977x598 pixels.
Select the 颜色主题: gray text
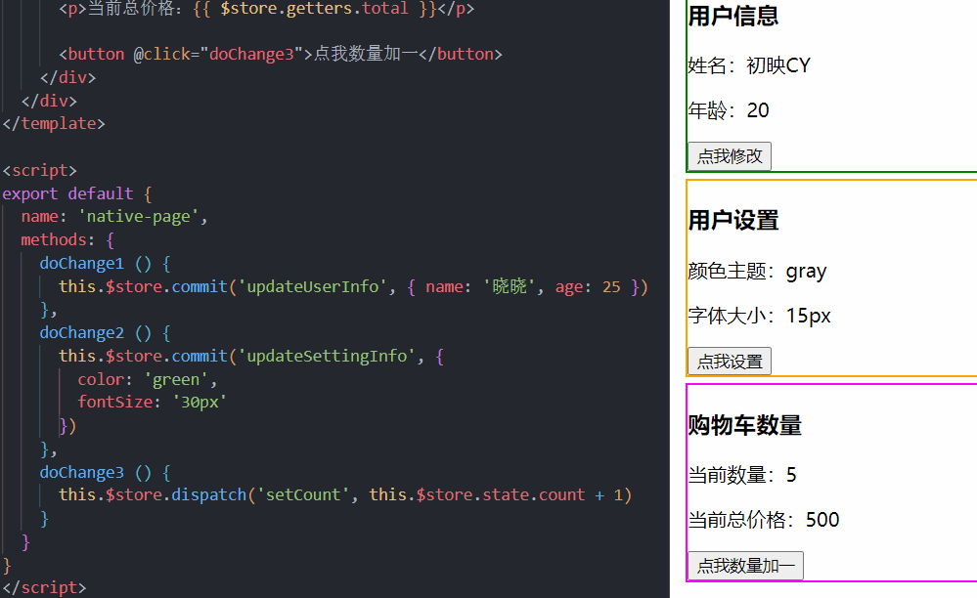757,272
